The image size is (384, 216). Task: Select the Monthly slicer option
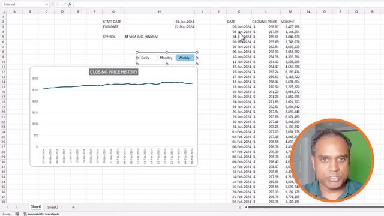(166, 58)
